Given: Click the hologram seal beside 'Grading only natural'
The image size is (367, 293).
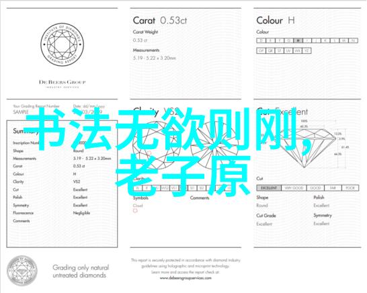Looking at the screenshot, I should pyautogui.click(x=22, y=271).
